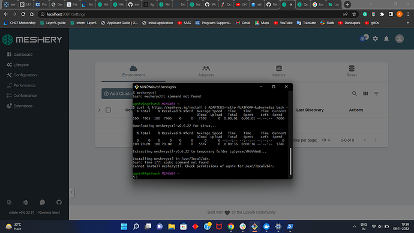This screenshot has width=414, height=233.
Task: Open filter table icon
Action: click(376, 94)
